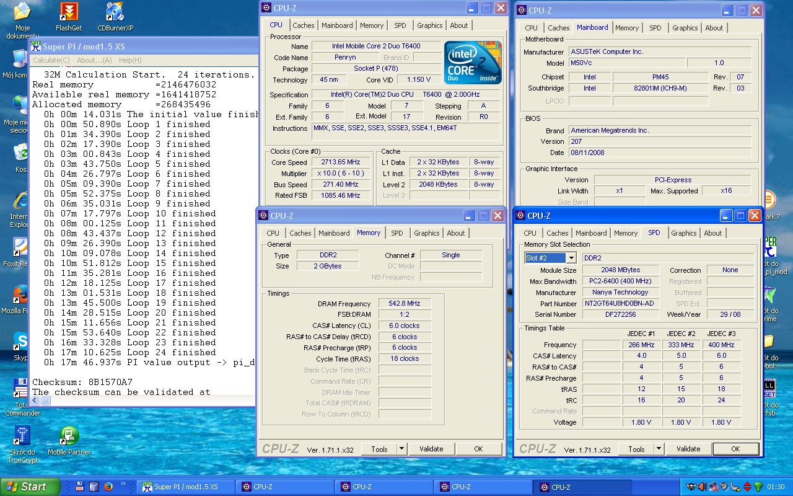Click OK in the SPD window

(735, 449)
